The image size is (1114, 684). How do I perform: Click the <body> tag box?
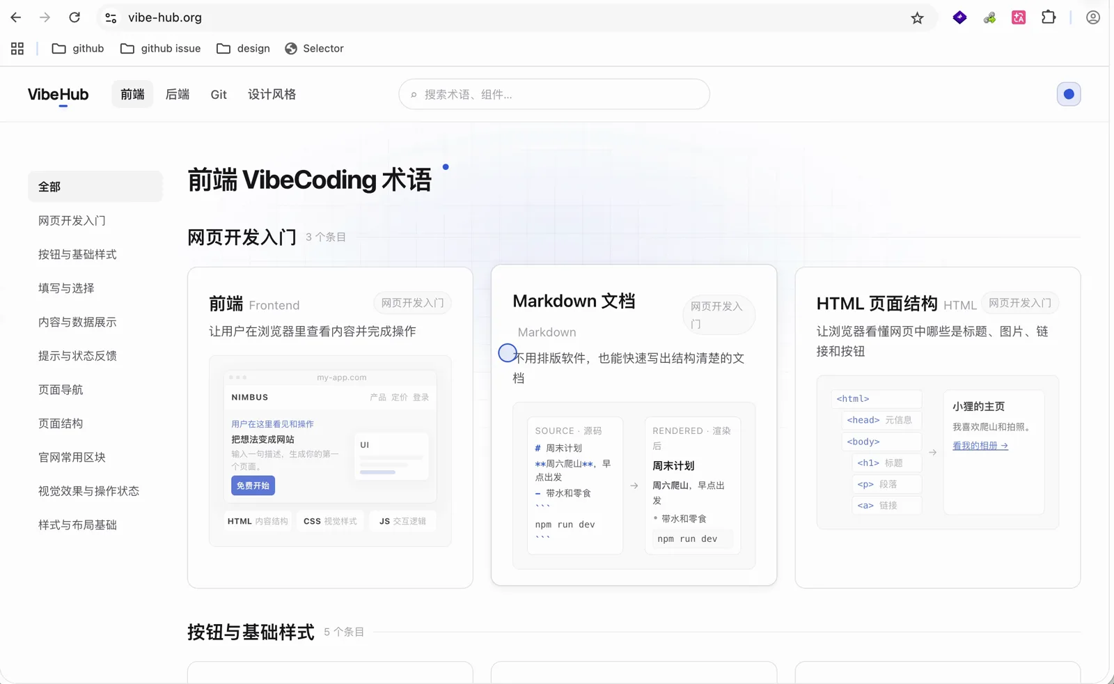pyautogui.click(x=881, y=442)
